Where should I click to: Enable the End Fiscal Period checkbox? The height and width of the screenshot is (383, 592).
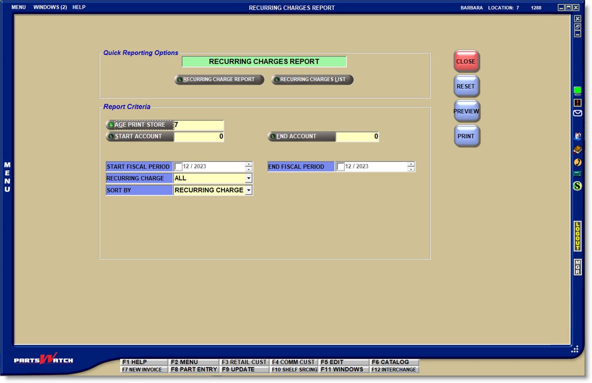[340, 167]
